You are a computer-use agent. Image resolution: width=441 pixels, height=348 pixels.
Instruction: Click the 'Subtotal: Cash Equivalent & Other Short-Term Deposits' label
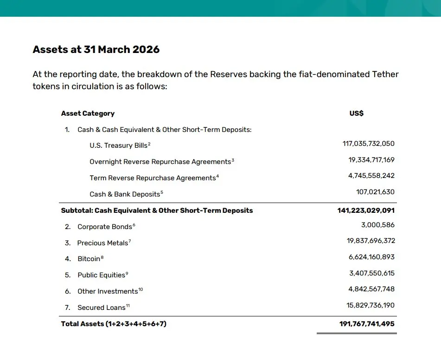click(157, 210)
